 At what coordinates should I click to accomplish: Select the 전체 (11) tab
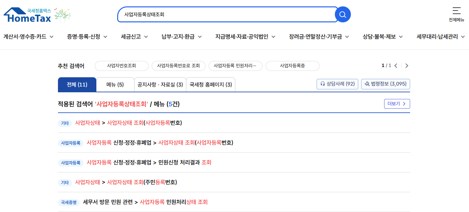[77, 85]
